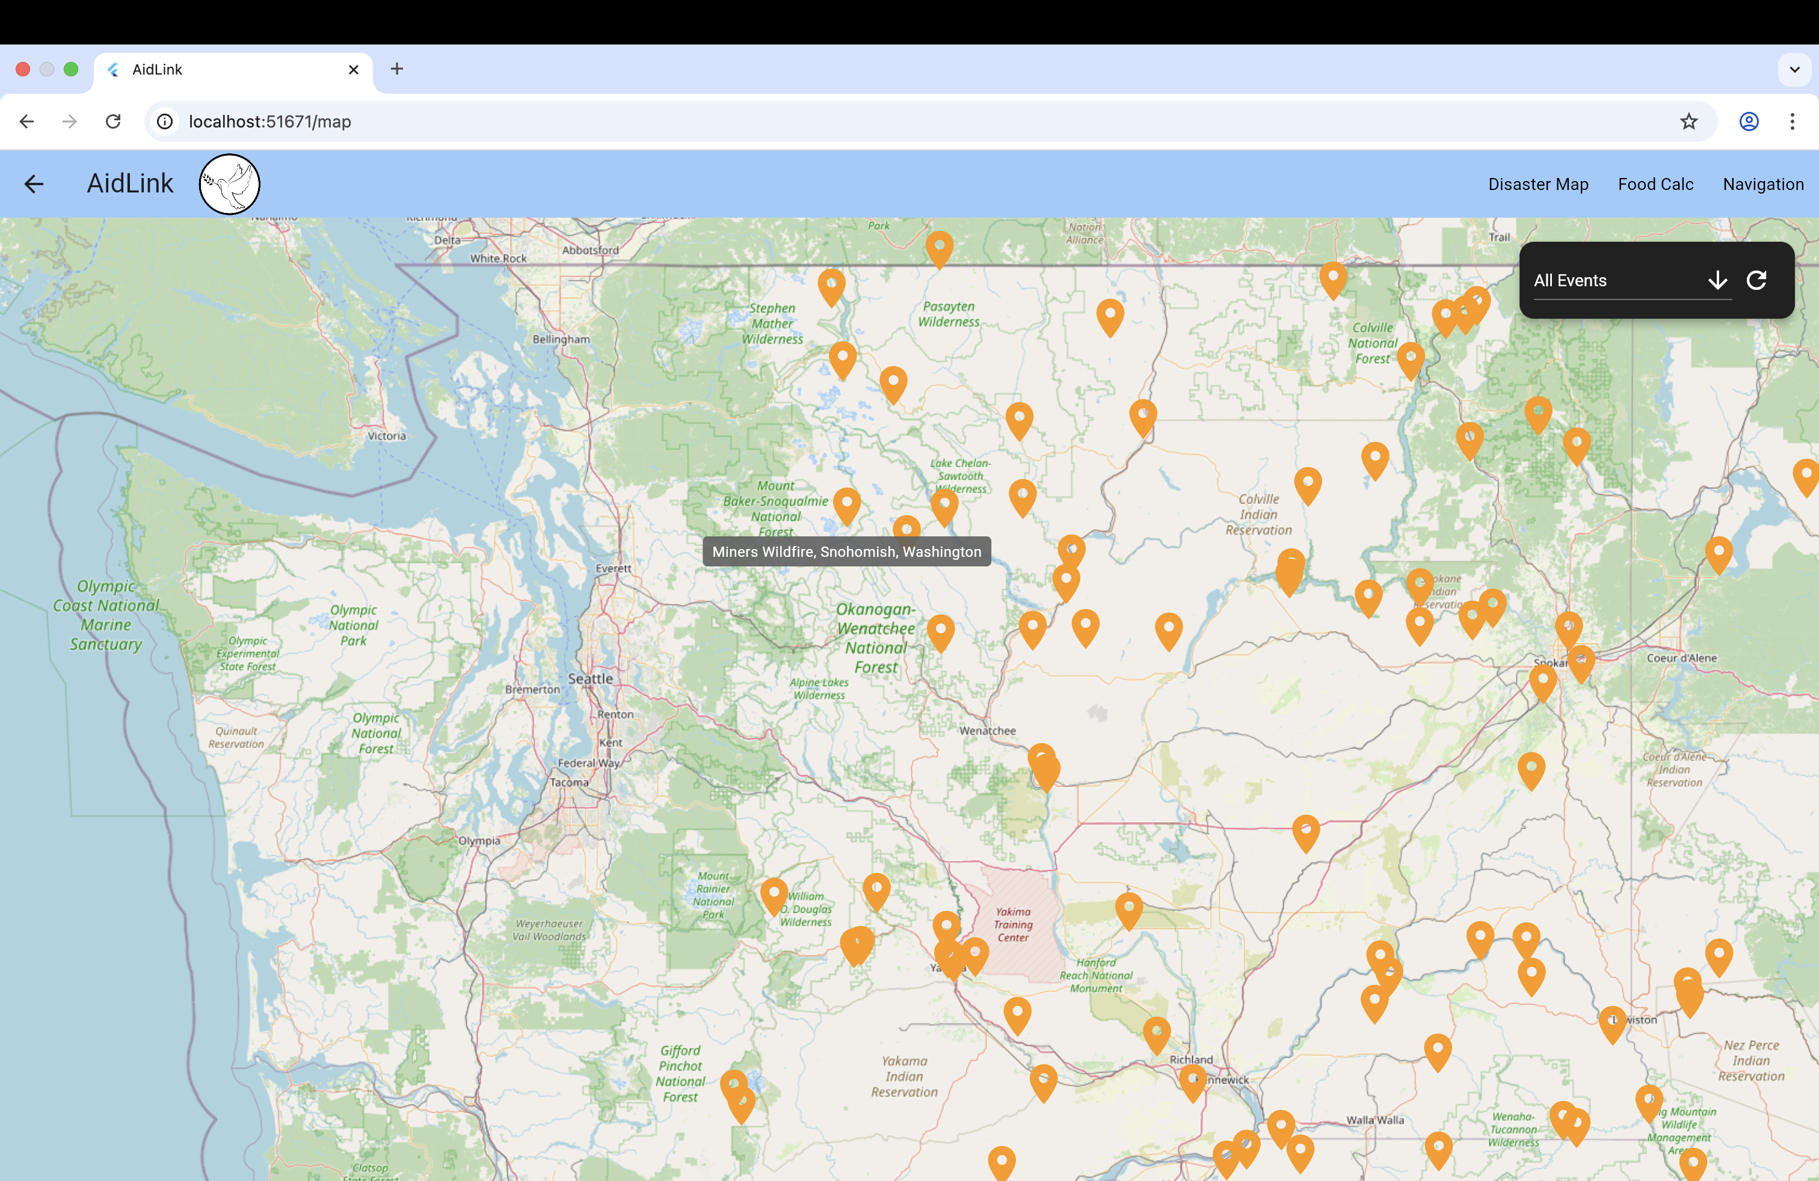The height and width of the screenshot is (1181, 1819).
Task: Expand the tab search chevron
Action: point(1794,69)
